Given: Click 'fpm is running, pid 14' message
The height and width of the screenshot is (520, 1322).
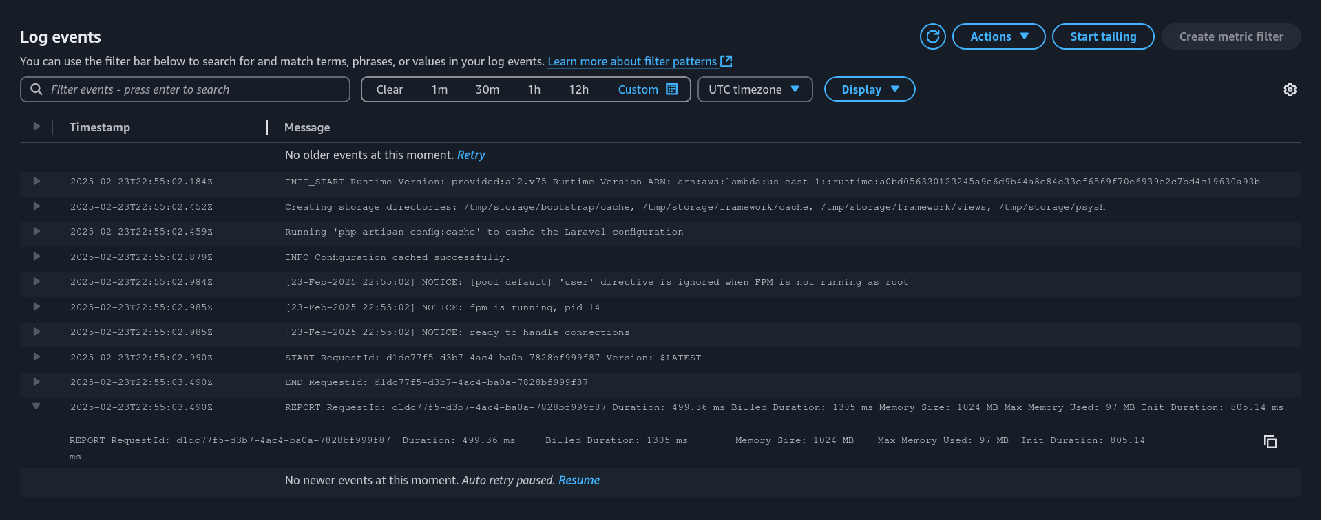Looking at the screenshot, I should (x=443, y=307).
